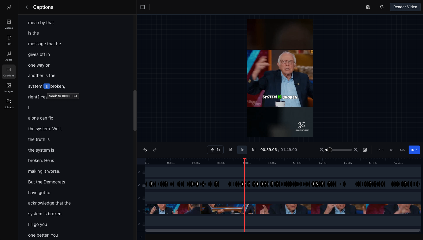Save project with the floppy disk icon
Viewport: 423px width, 240px height.
[x=368, y=7]
